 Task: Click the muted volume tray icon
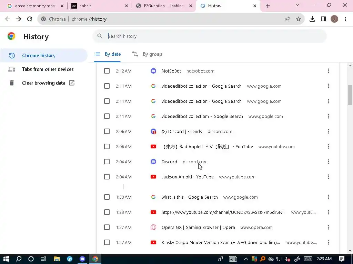coord(287,259)
